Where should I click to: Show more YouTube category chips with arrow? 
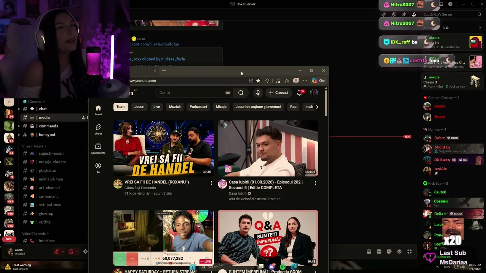317,107
